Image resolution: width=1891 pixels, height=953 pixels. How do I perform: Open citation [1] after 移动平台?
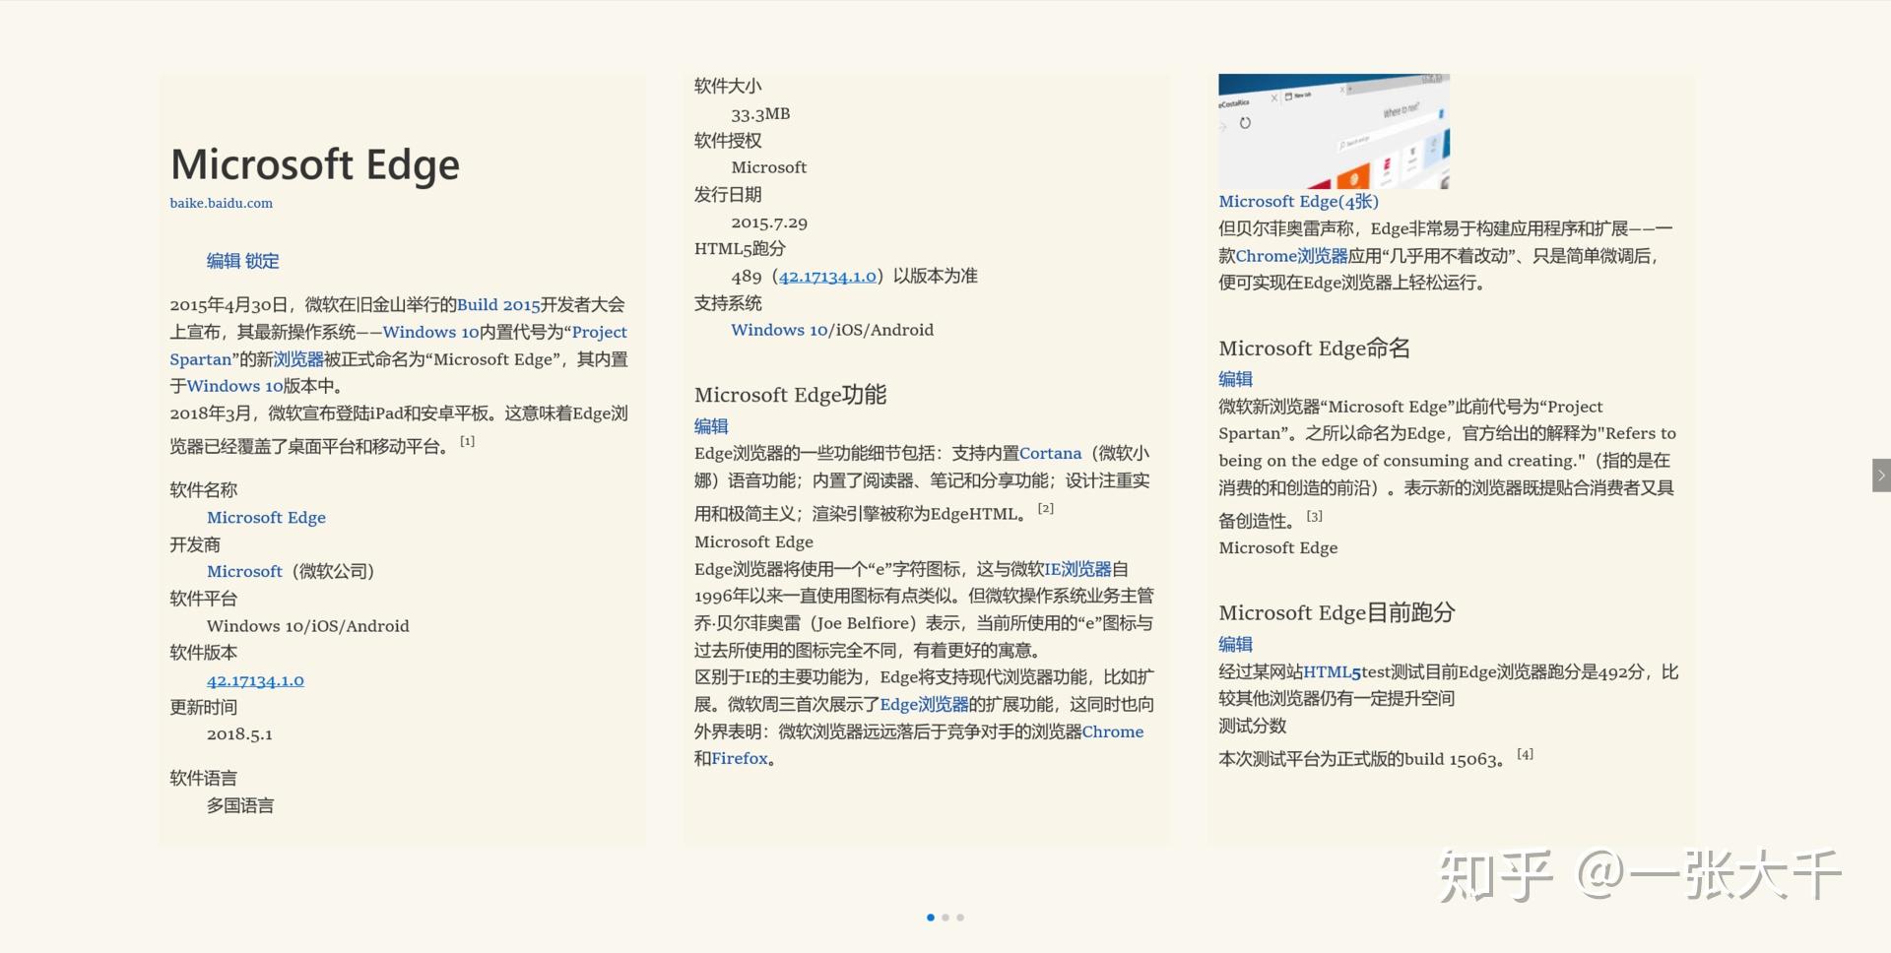click(x=468, y=441)
